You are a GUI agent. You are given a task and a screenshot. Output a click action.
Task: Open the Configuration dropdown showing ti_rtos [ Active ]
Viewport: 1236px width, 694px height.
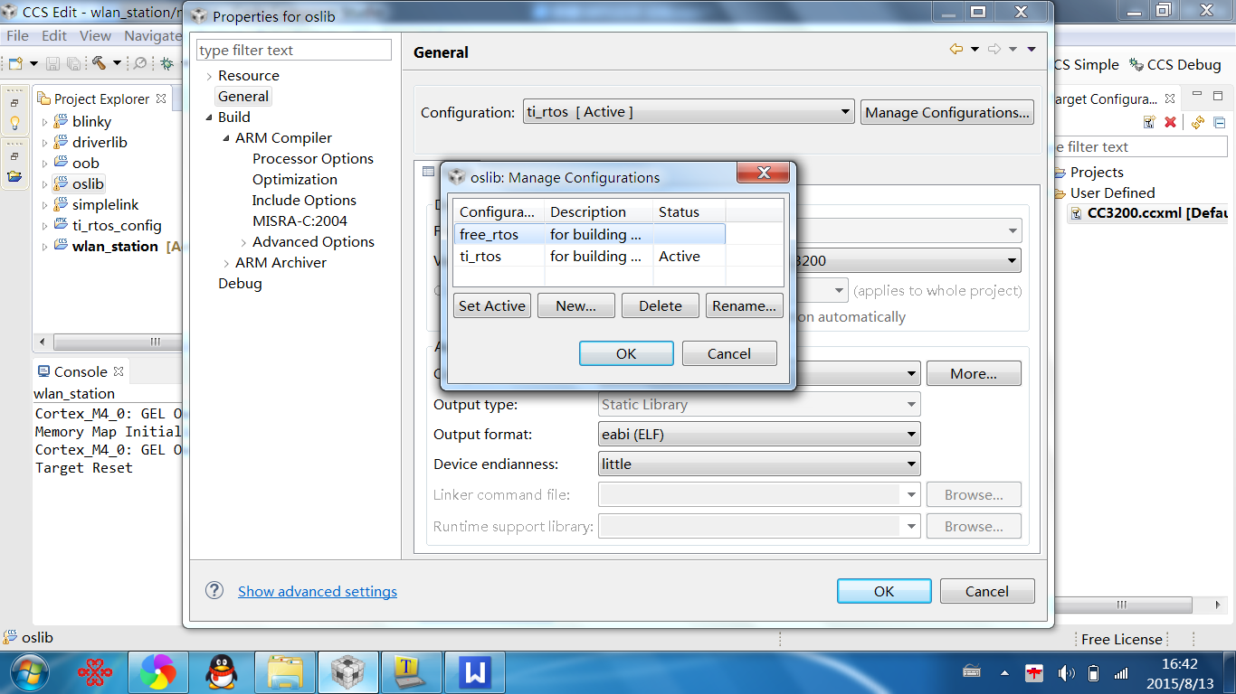coord(689,112)
